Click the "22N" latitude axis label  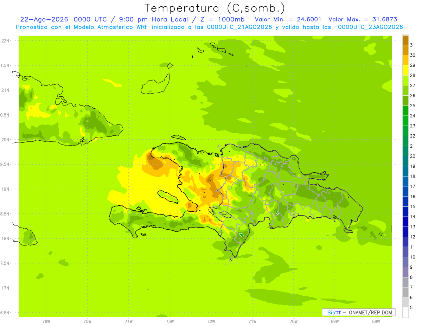(6, 41)
